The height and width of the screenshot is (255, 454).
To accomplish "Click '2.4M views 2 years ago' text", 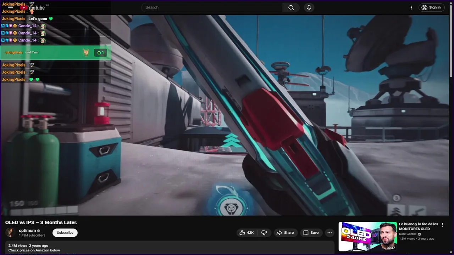I will (28, 245).
